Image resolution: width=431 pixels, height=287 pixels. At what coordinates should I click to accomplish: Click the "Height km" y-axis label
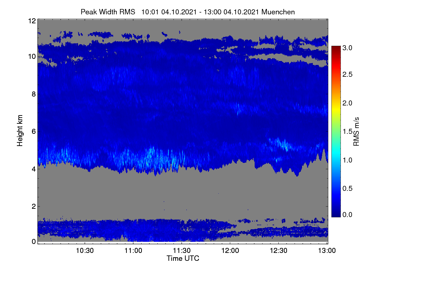click(20, 131)
